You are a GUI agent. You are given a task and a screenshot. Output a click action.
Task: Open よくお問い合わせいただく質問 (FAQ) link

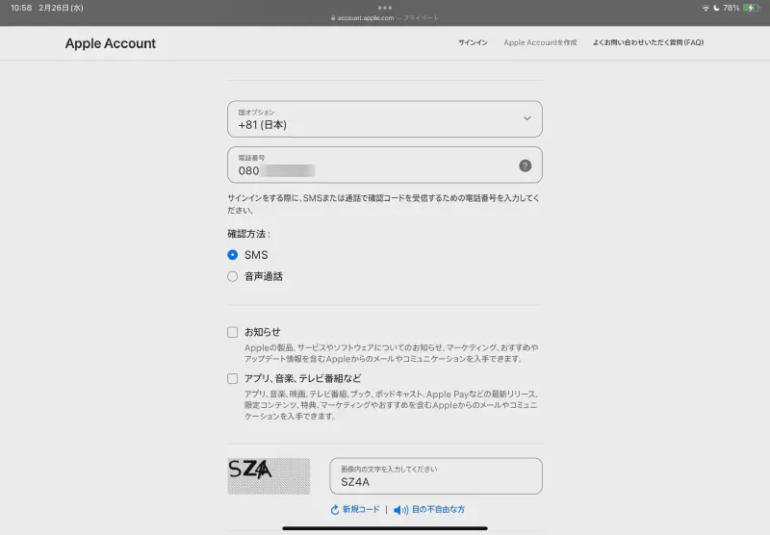[x=648, y=43]
